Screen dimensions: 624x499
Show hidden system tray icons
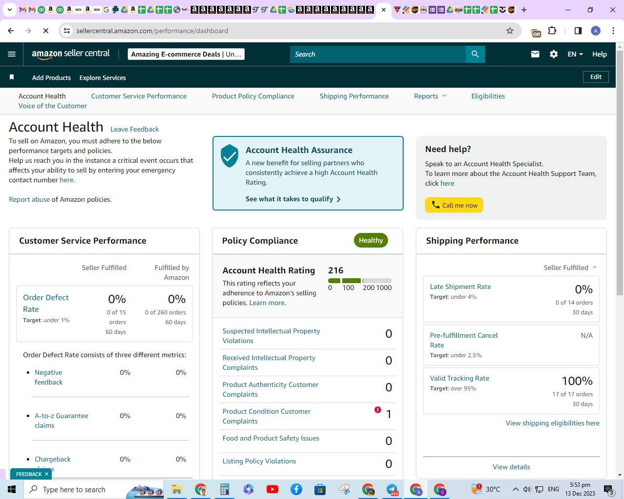pyautogui.click(x=515, y=489)
